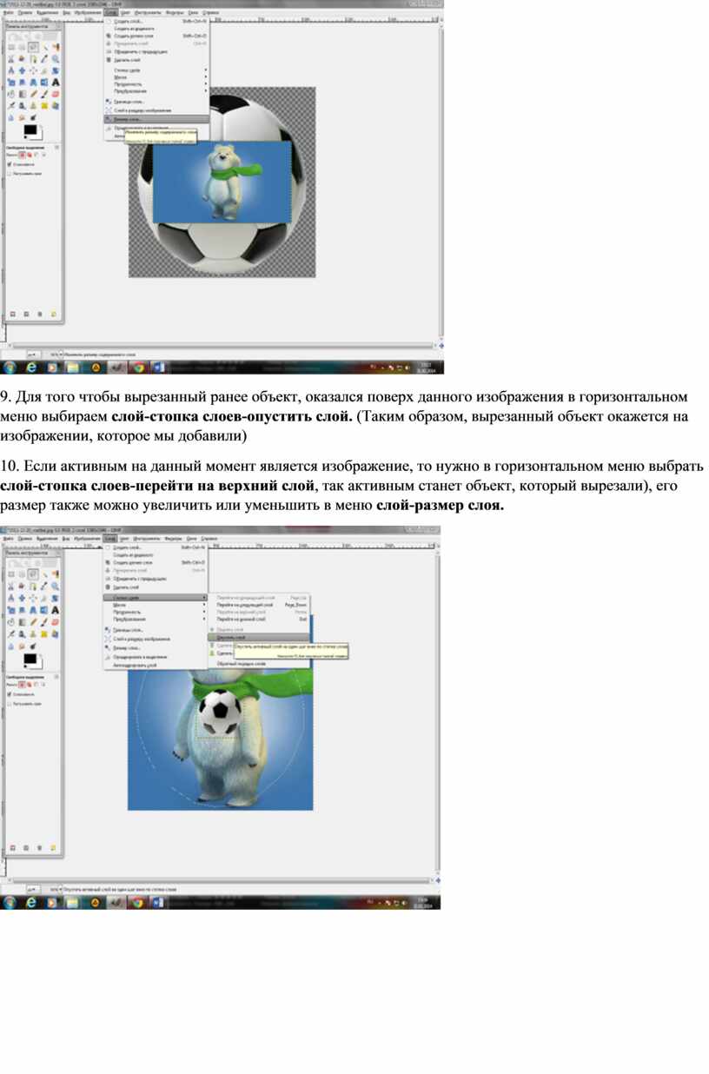The width and height of the screenshot is (709, 1074).
Task: Select the Text tool 'A' in lower toolbox
Action: [56, 610]
